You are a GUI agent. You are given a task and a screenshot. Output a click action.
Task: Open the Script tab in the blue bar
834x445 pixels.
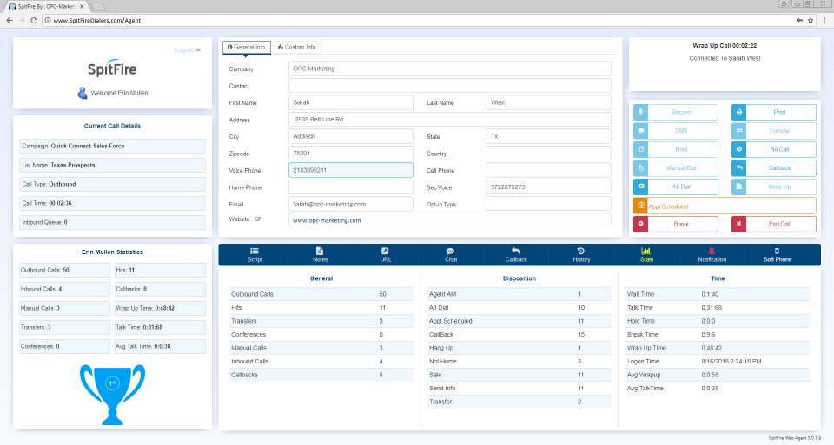pos(255,255)
